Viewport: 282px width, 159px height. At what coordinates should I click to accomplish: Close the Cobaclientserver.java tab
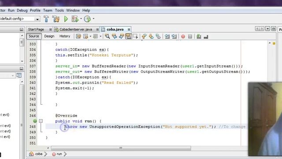tap(97, 30)
